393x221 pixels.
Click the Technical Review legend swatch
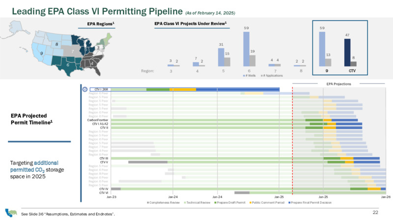(x=185, y=202)
